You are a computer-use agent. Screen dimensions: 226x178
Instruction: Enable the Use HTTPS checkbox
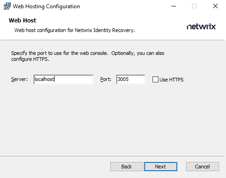(x=155, y=80)
